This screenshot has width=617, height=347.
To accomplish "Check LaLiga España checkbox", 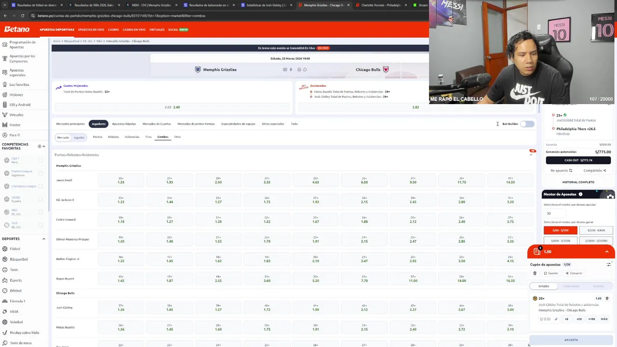I will [40, 199].
